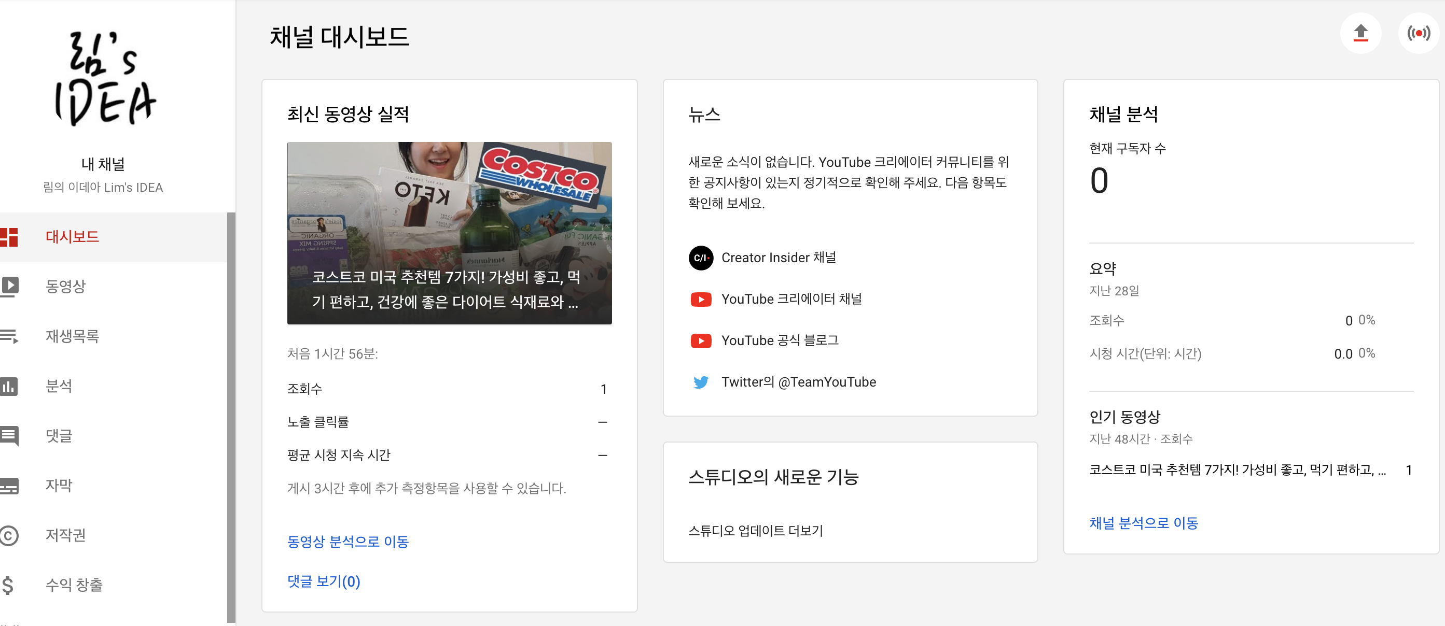
Task: Open the Costco video thumbnail
Action: (x=449, y=233)
